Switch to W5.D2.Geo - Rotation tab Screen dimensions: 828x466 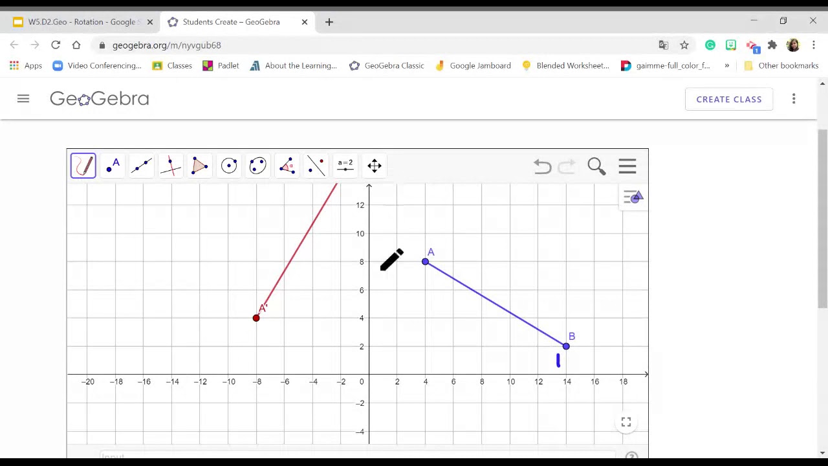(x=82, y=22)
